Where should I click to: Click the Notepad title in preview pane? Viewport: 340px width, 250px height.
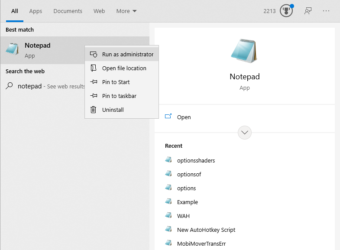[245, 77]
